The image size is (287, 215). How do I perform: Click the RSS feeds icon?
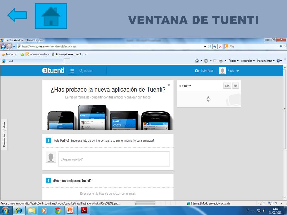tap(206, 61)
